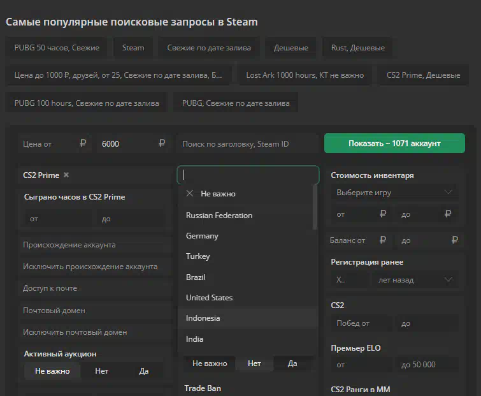
Task: Open Исключить почтовый домен selector
Action: [x=96, y=332]
